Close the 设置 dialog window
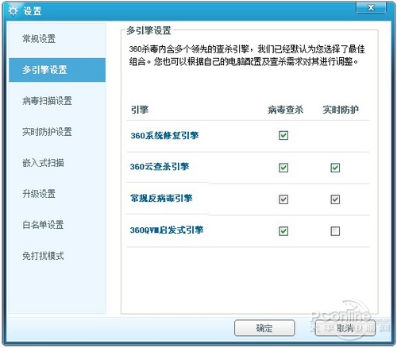Viewport: 397px width, 348px height. coord(372,8)
